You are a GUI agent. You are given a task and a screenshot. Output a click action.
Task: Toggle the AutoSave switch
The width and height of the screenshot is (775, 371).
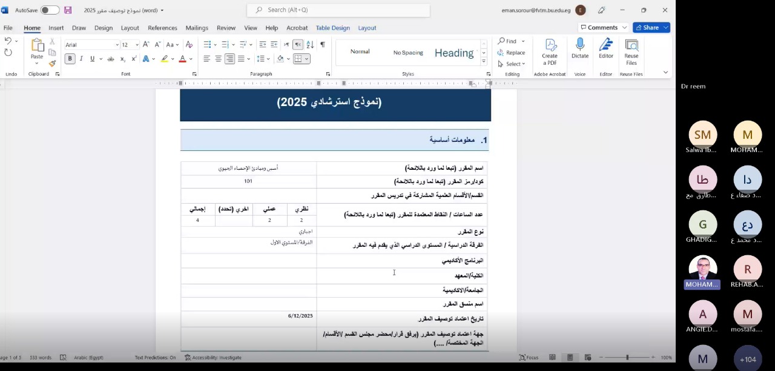(x=50, y=10)
